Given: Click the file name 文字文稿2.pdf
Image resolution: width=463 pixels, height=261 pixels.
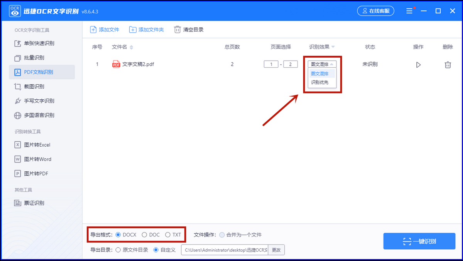Looking at the screenshot, I should 138,64.
